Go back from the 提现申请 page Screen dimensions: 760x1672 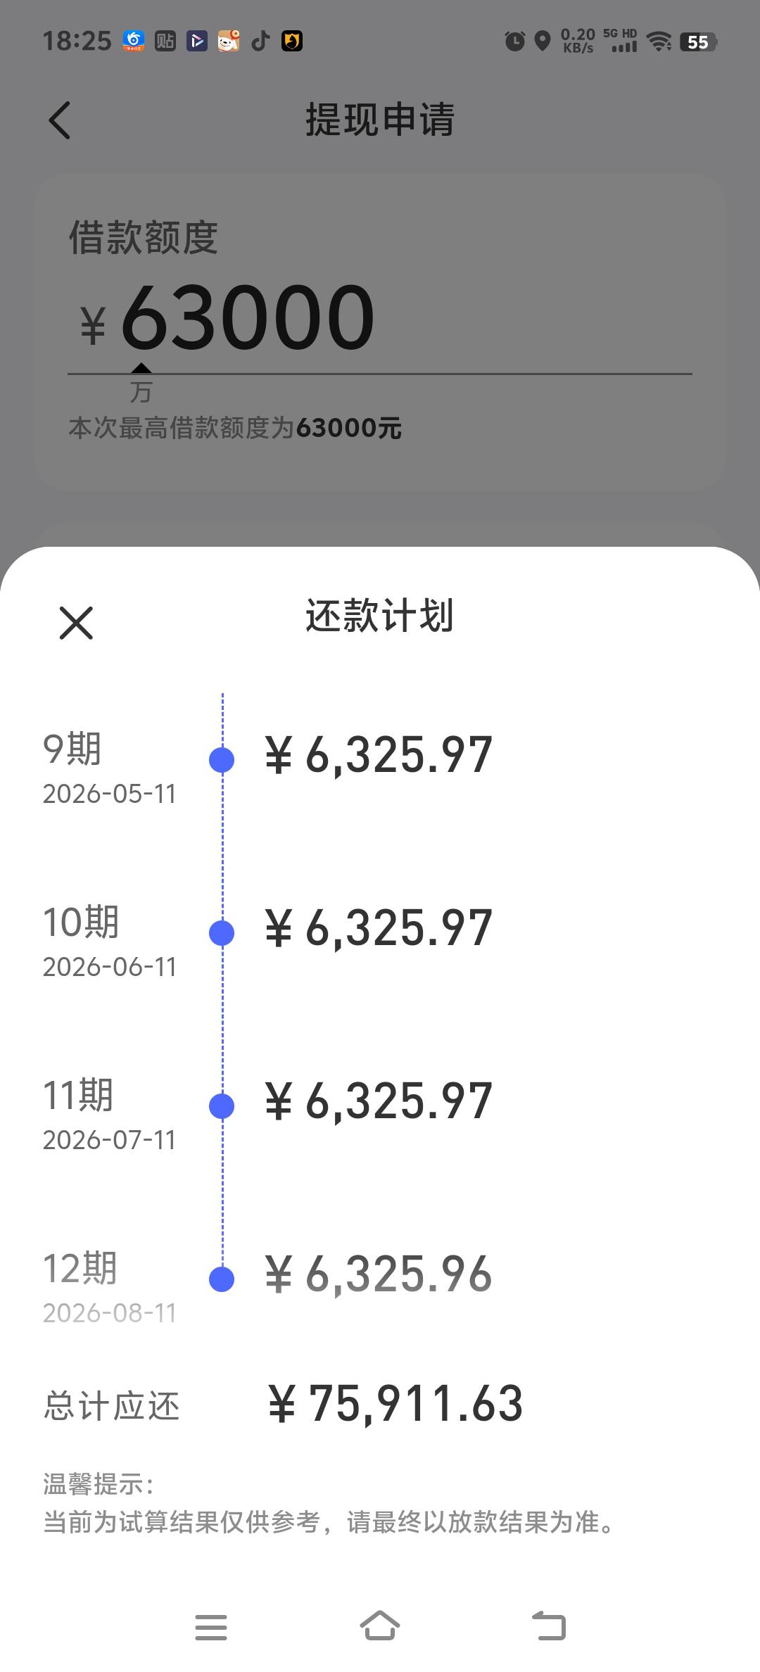coord(60,120)
